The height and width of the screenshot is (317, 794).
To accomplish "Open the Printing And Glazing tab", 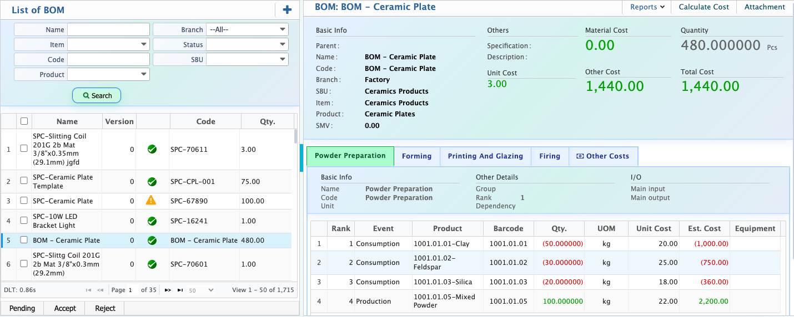I will 486,156.
